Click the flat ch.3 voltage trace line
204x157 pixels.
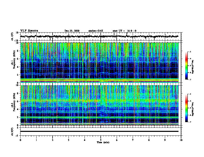pos(99,131)
